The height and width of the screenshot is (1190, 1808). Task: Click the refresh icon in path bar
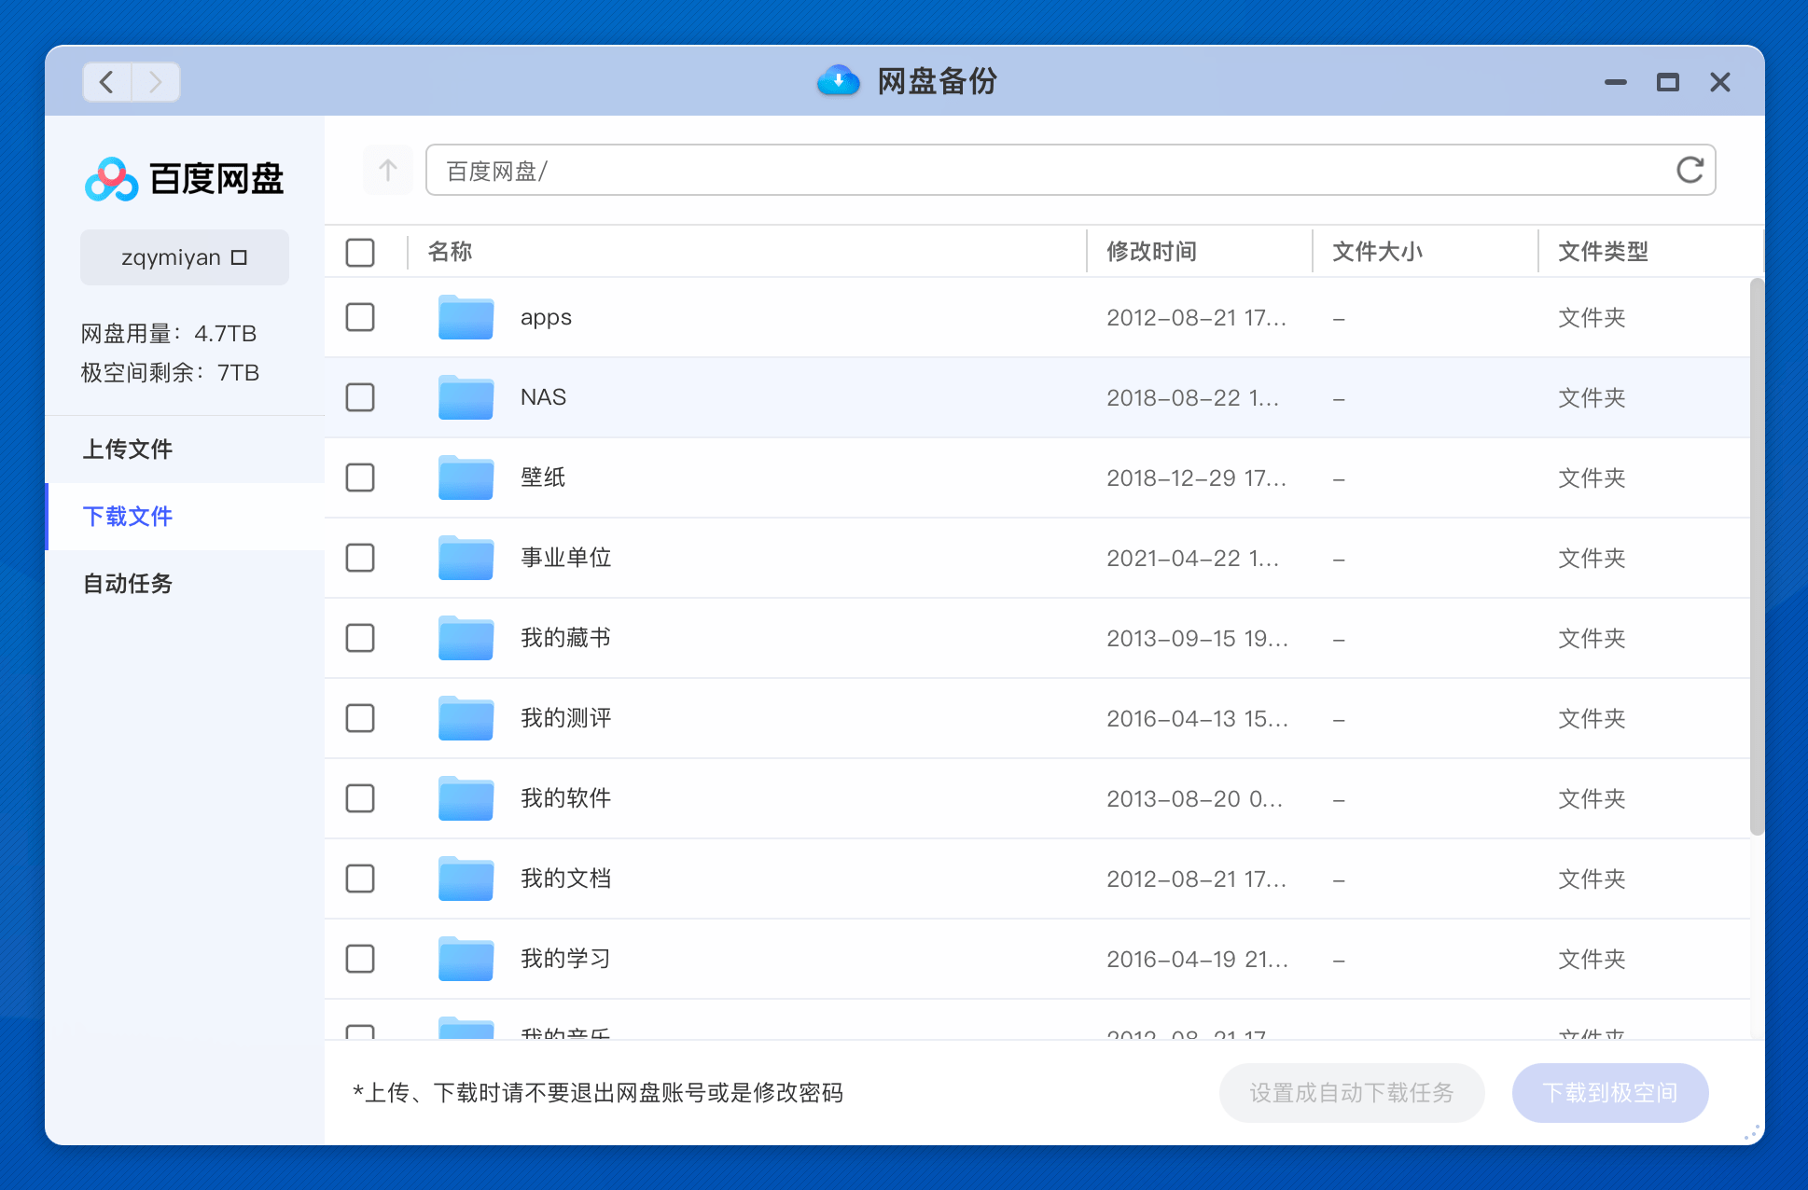click(1690, 170)
